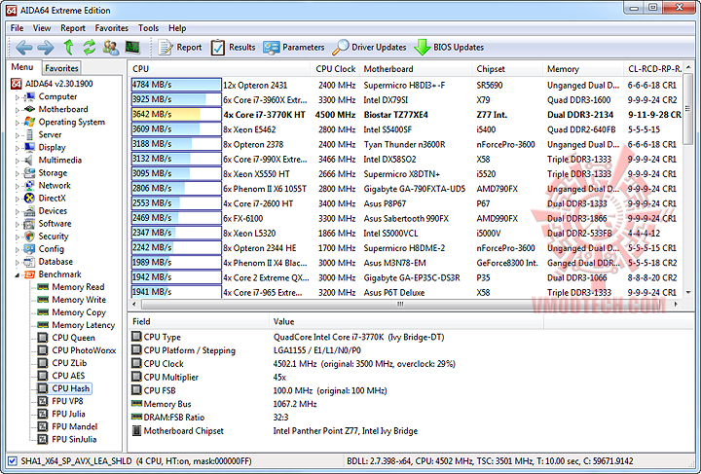Expand the Operating System tree node

coord(18,123)
